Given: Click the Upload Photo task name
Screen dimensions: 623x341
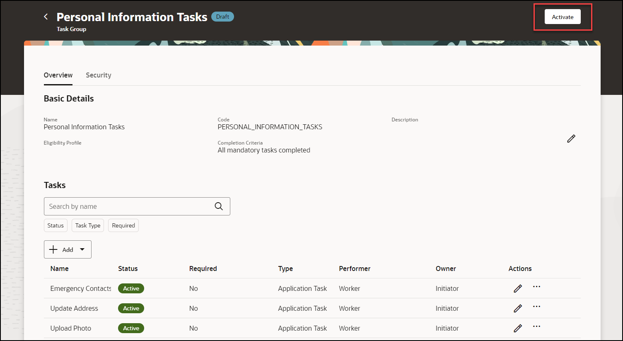Looking at the screenshot, I should pyautogui.click(x=71, y=328).
